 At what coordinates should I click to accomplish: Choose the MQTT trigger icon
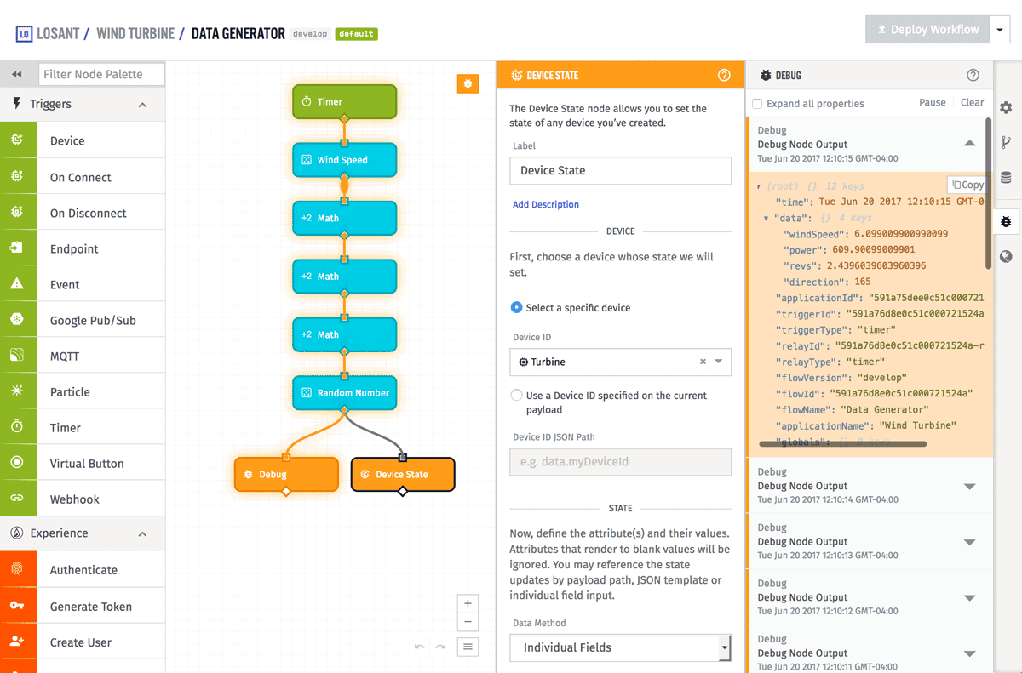pos(18,356)
